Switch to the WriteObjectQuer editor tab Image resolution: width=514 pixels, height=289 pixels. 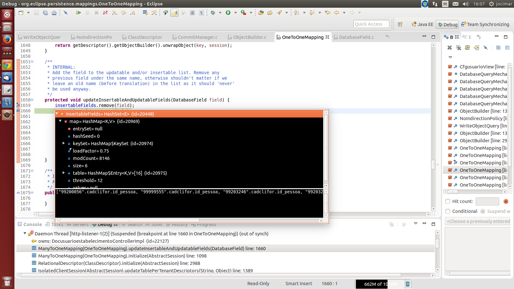pos(39,37)
